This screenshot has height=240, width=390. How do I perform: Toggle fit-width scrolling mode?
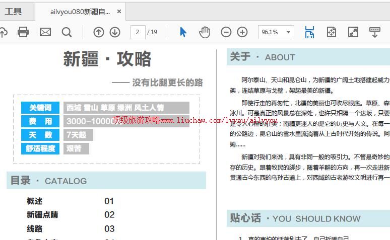(x=309, y=32)
